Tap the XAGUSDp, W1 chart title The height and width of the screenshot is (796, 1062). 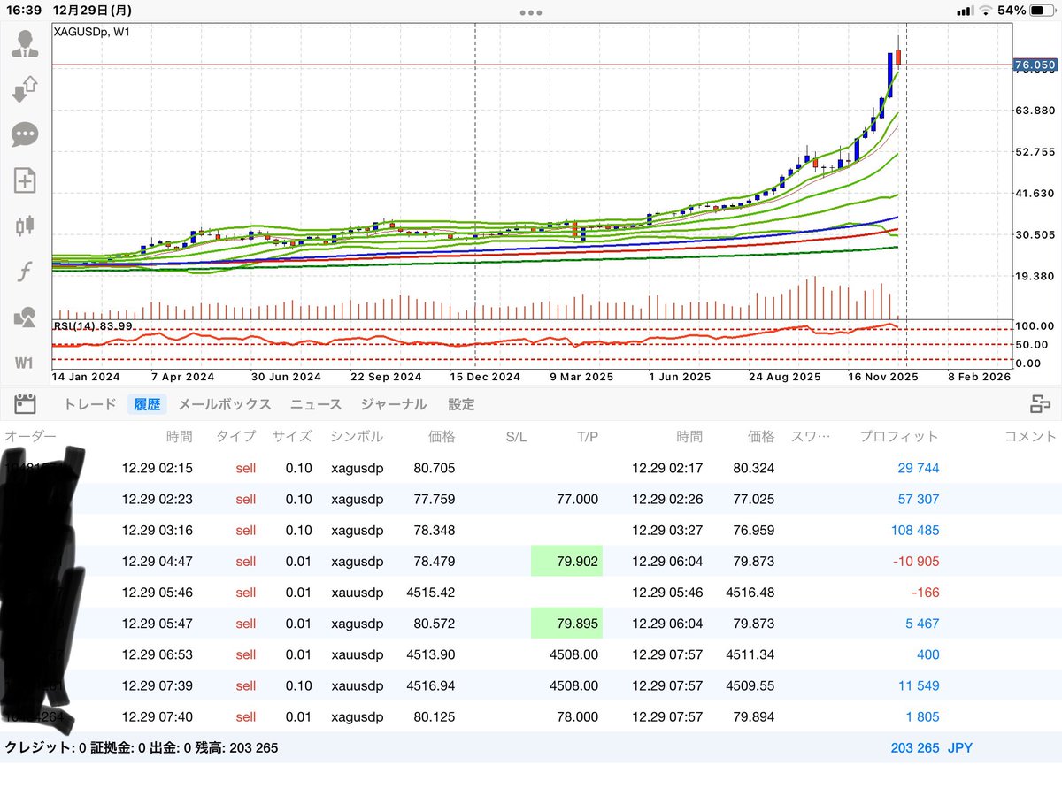[x=93, y=32]
